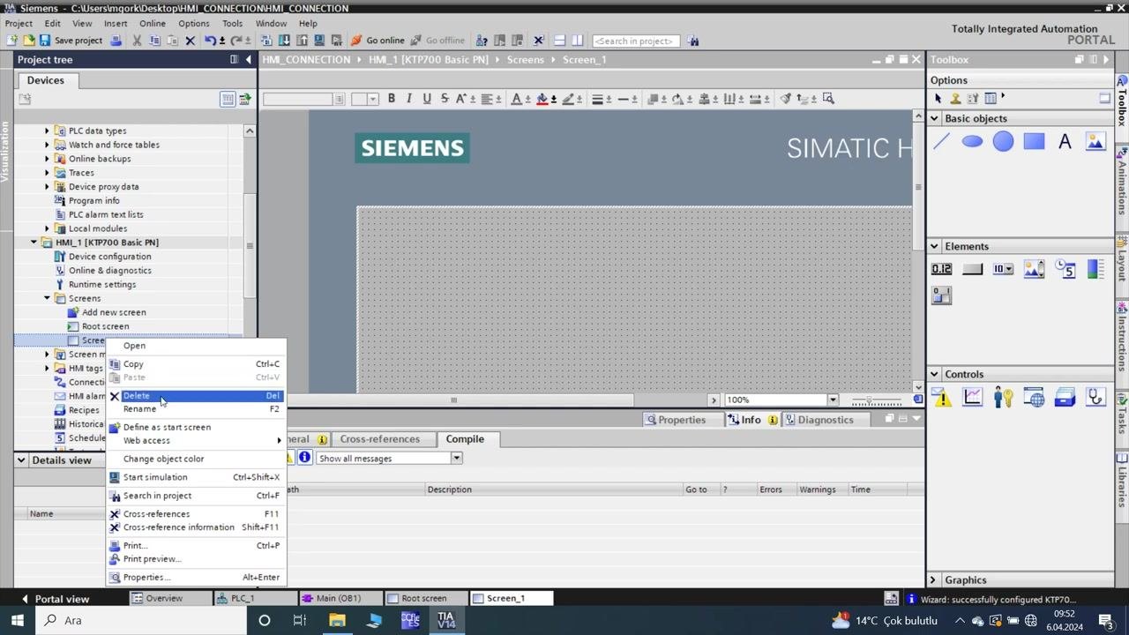The width and height of the screenshot is (1129, 635).
Task: Open the zoom level 100% dropdown
Action: tap(832, 400)
